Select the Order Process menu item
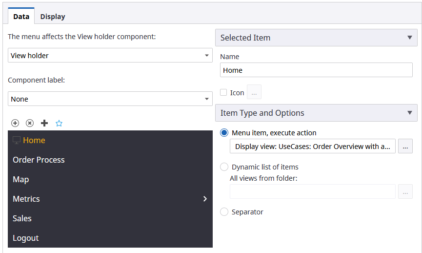 [39, 160]
